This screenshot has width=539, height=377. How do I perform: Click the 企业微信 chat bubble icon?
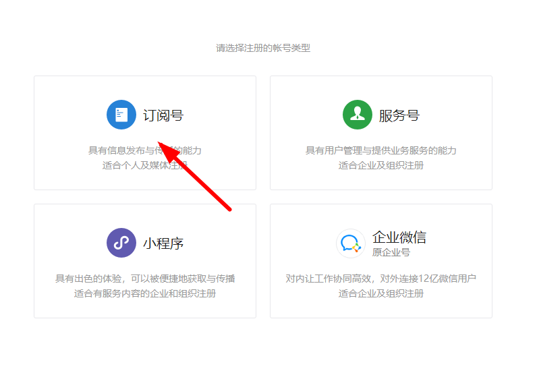coord(351,243)
